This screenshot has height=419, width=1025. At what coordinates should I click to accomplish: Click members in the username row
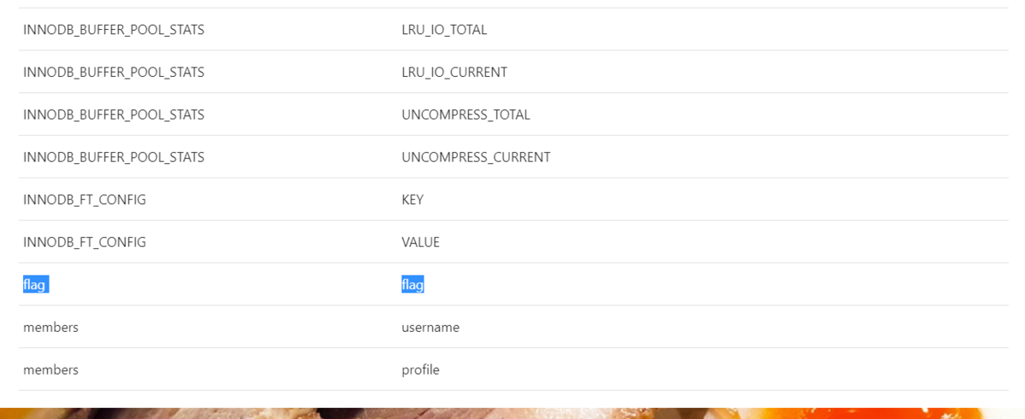tap(50, 327)
